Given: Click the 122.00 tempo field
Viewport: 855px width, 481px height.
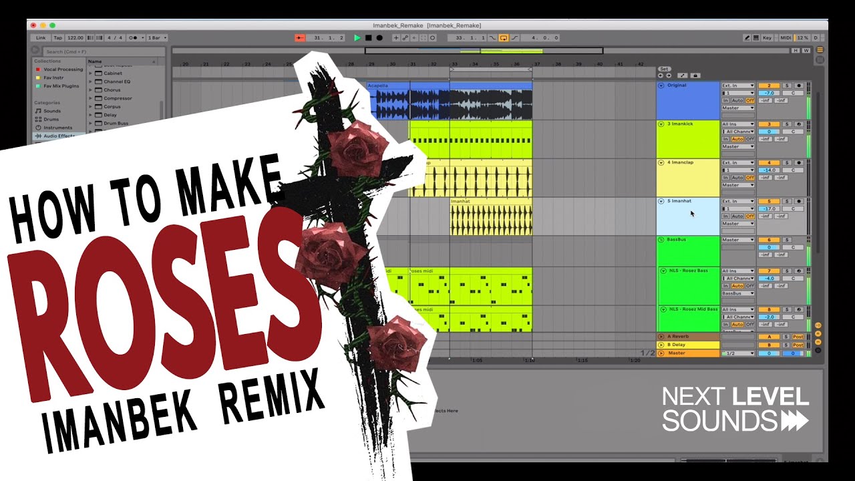Looking at the screenshot, I should [x=75, y=38].
